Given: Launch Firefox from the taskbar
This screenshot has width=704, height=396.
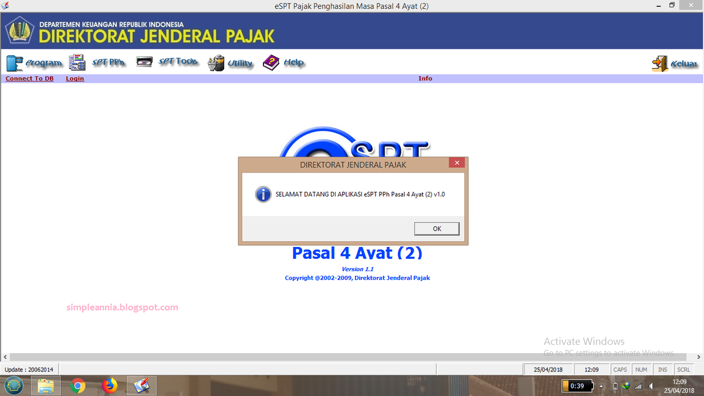Looking at the screenshot, I should (x=109, y=385).
